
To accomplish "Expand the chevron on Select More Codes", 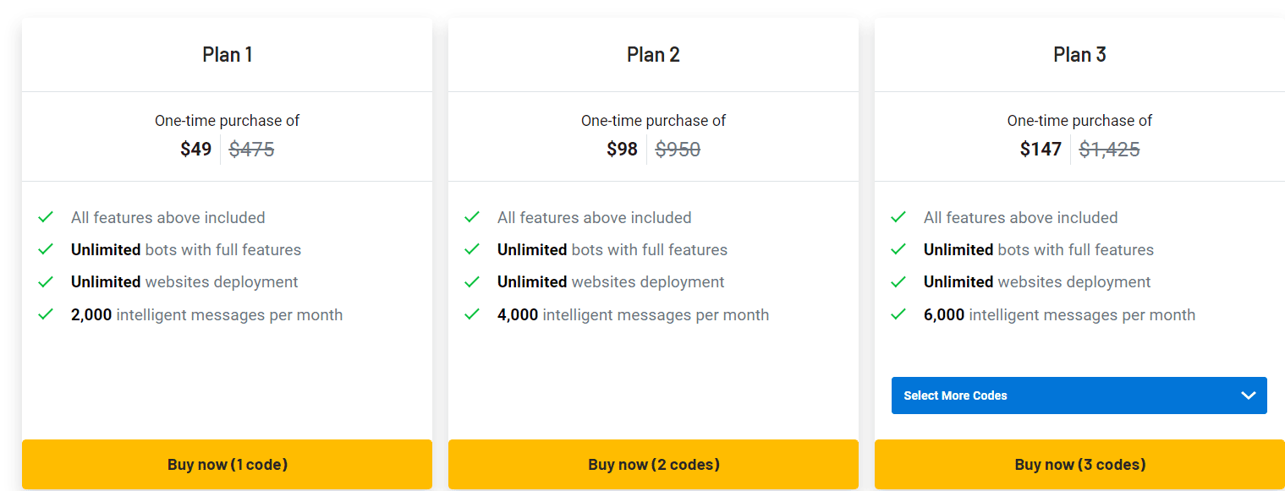I will point(1247,395).
